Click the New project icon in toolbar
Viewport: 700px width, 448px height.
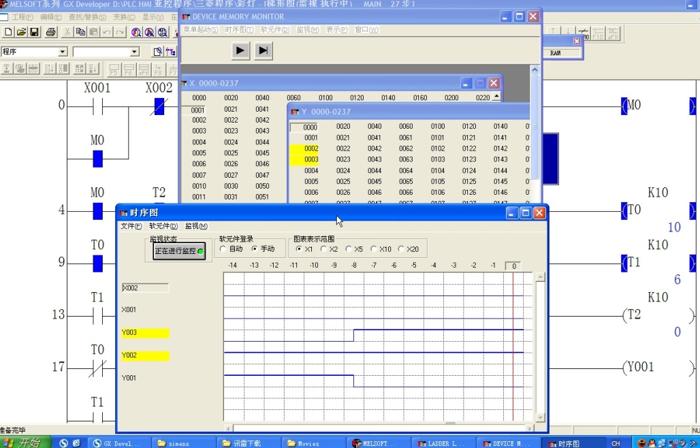(x=8, y=32)
